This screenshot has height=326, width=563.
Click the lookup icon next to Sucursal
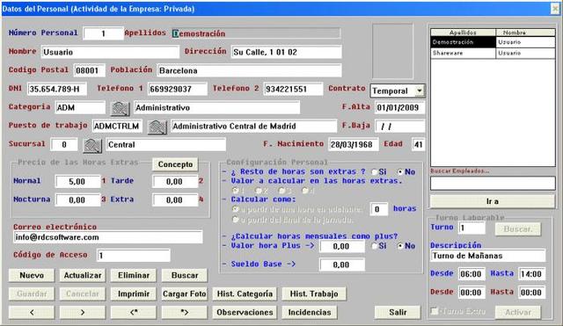[x=92, y=145]
